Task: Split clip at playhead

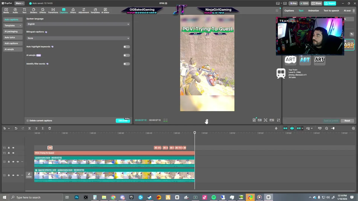Action: pyautogui.click(x=29, y=128)
